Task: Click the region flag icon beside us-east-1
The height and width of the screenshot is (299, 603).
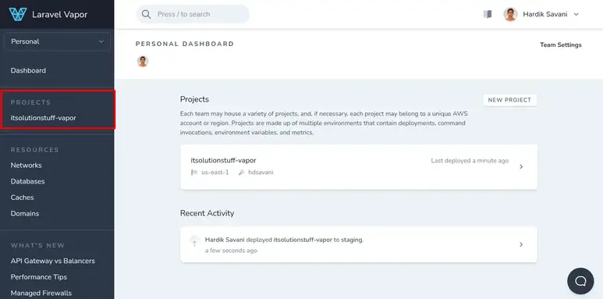Action: 194,173
